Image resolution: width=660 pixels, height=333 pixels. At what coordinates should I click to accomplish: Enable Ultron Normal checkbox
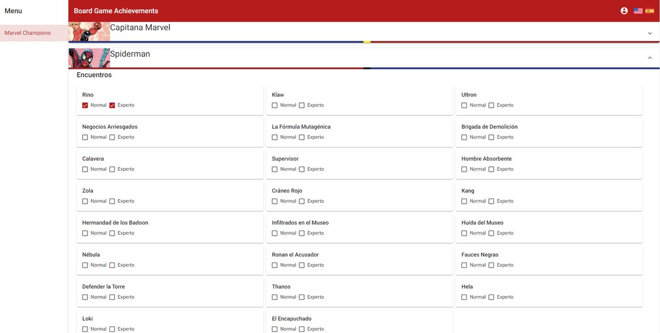coord(464,105)
